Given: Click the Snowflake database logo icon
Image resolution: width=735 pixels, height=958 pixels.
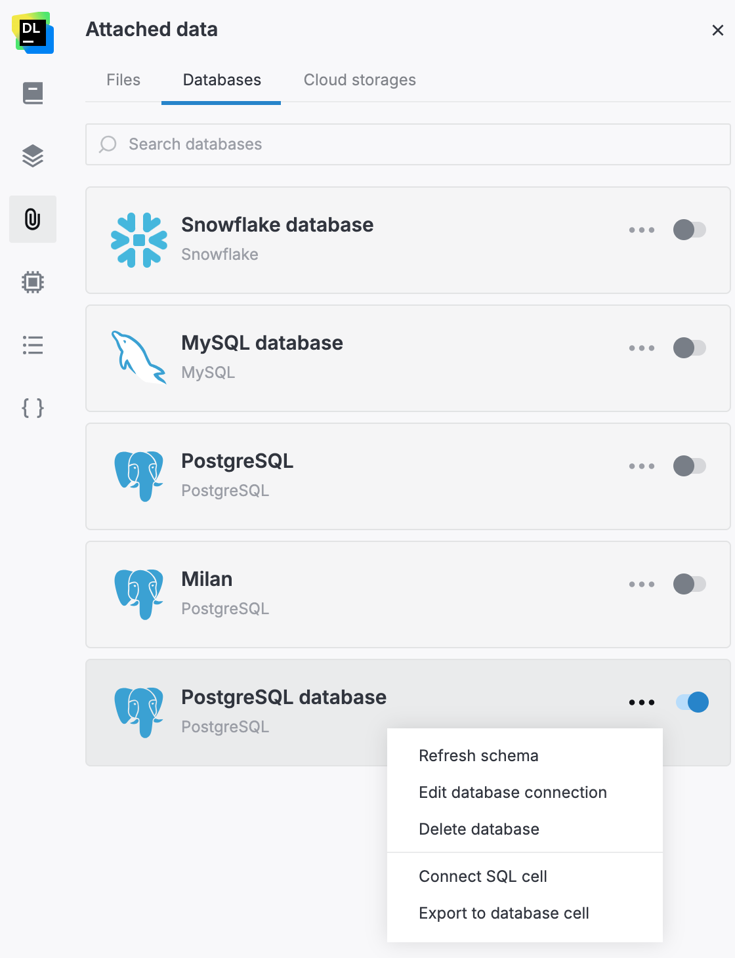Looking at the screenshot, I should tap(140, 239).
